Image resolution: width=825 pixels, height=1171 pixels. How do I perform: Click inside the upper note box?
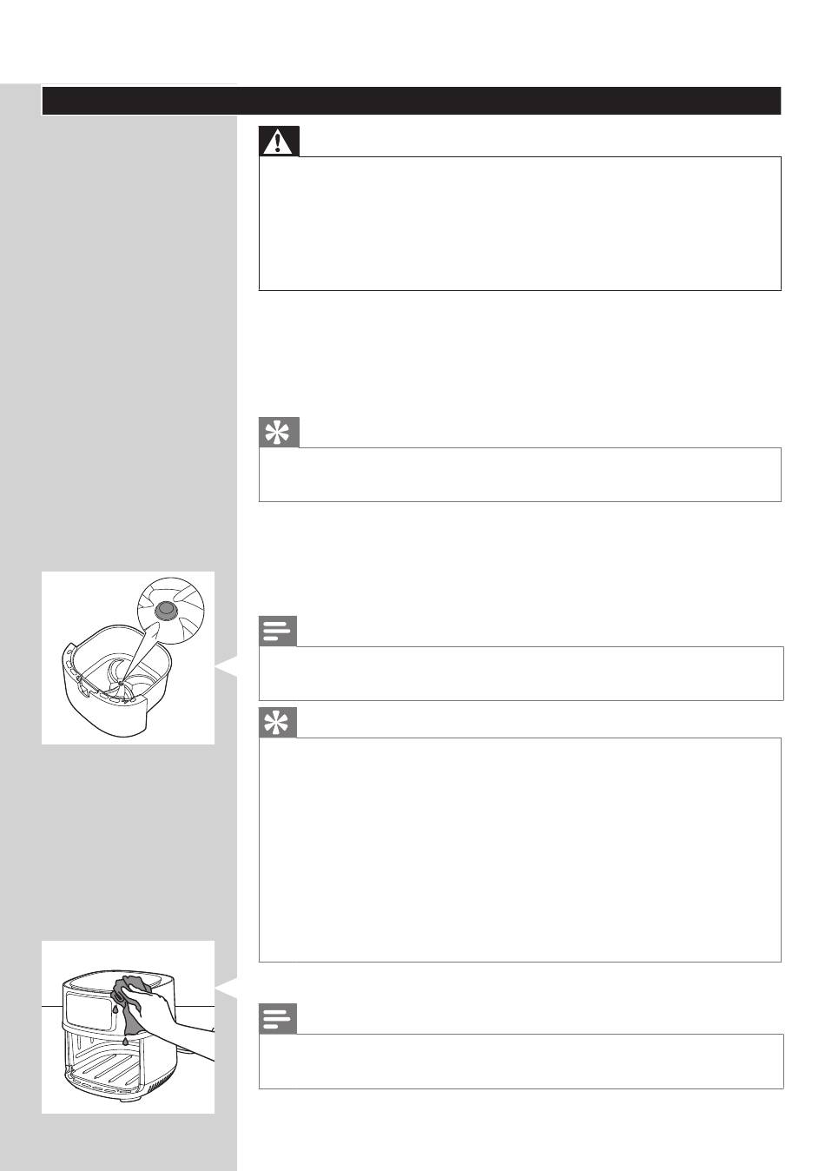pos(521,673)
